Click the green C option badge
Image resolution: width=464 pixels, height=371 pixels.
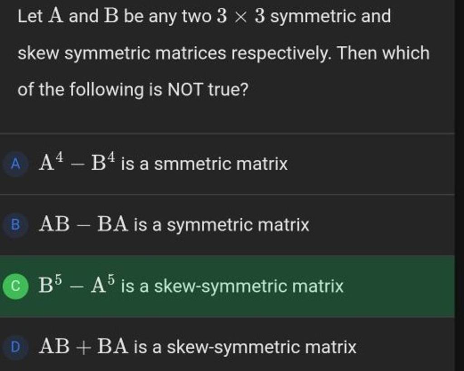click(16, 285)
